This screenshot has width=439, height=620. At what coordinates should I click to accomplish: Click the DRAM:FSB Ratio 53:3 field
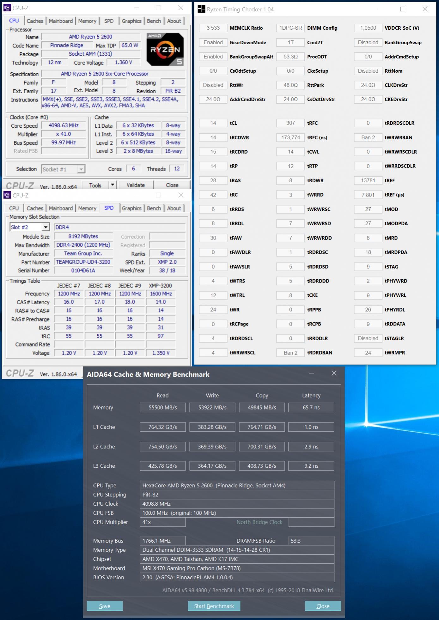coord(311,541)
